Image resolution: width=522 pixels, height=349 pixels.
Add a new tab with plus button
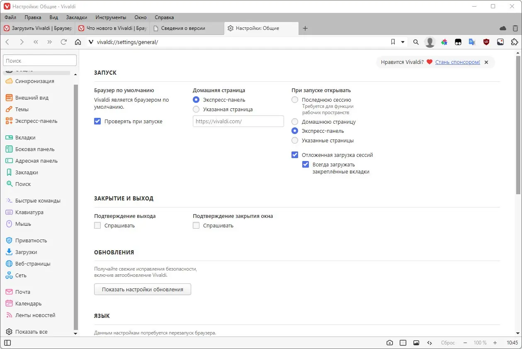[x=305, y=28]
